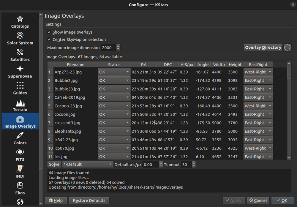Open the Colors settings page

tap(20, 139)
